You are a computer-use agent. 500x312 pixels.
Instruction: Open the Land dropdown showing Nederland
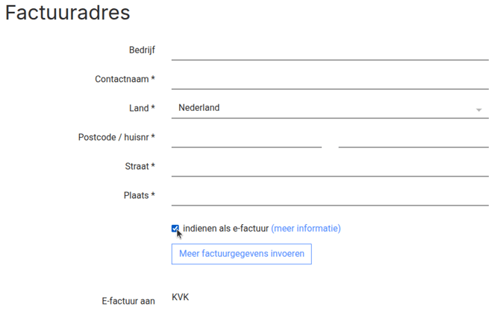click(321, 108)
